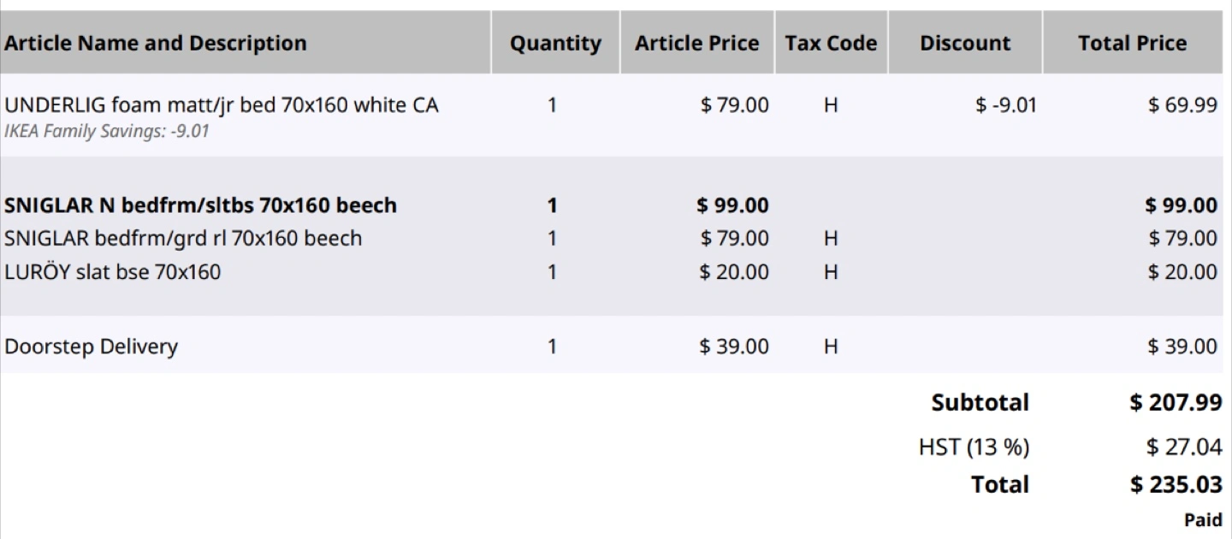Click the Tax Code column header
The height and width of the screenshot is (539, 1232).
(x=831, y=44)
